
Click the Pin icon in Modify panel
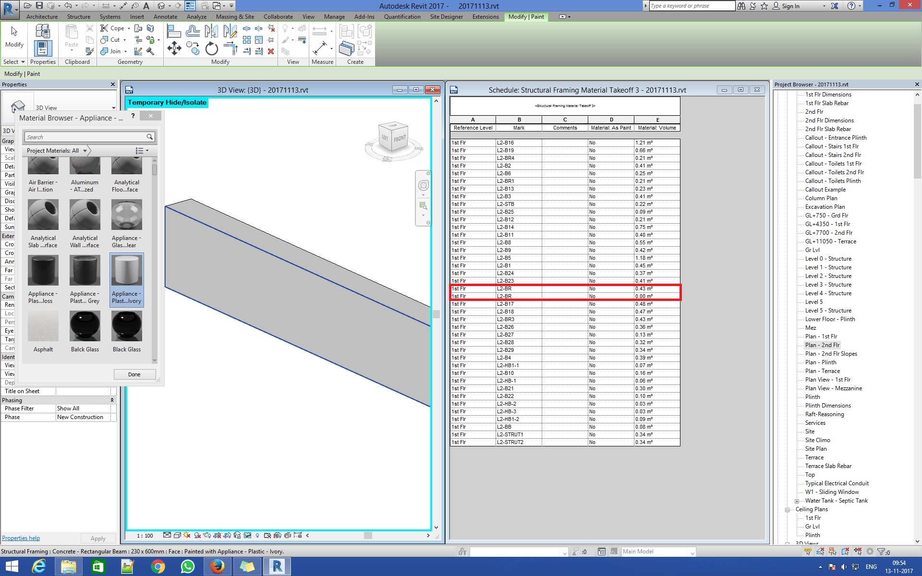(271, 39)
